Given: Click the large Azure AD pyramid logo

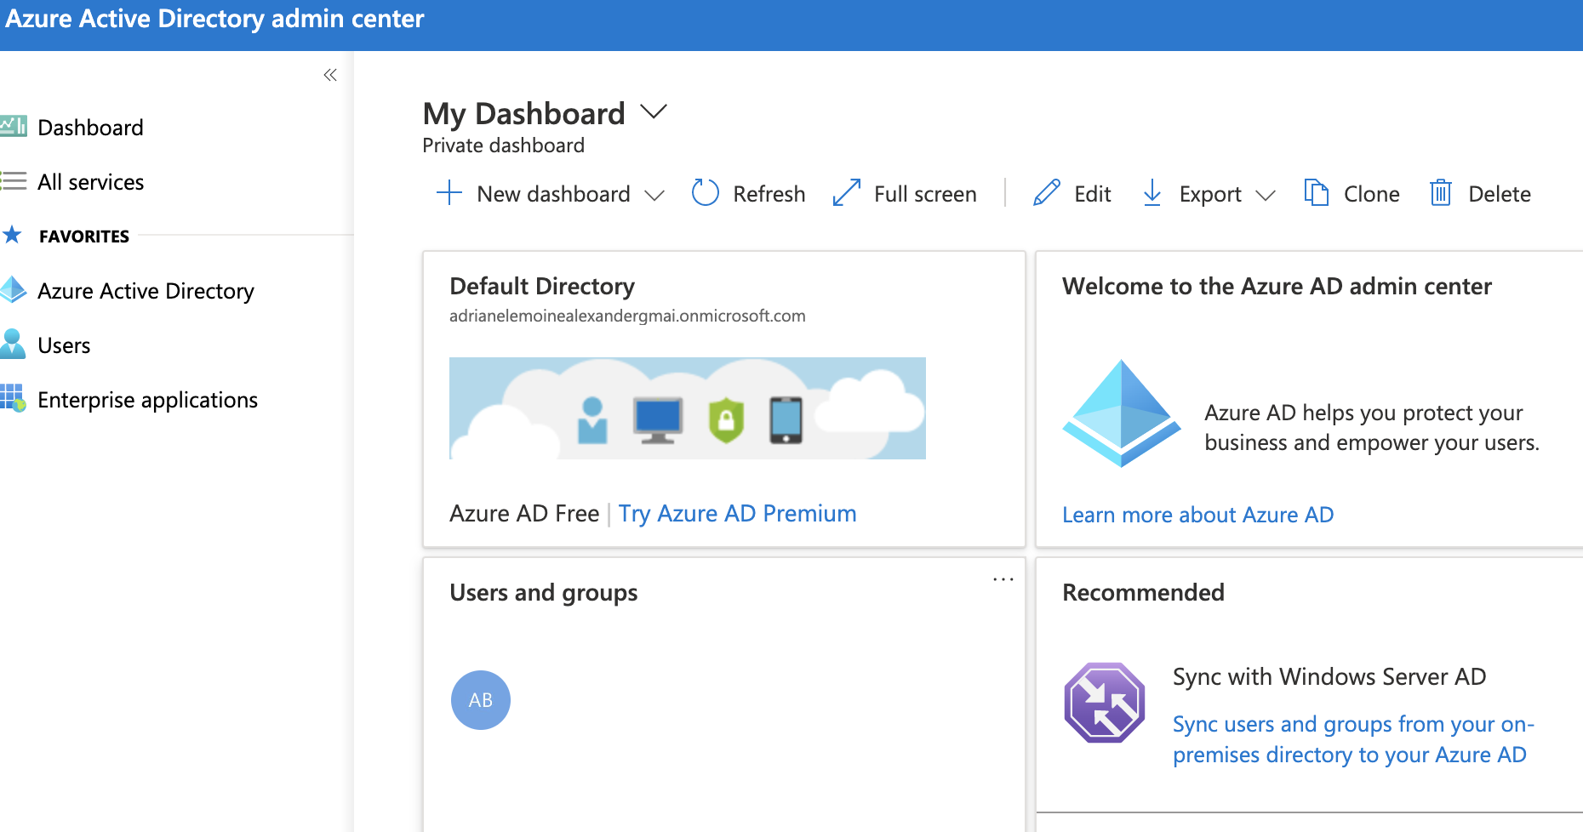Looking at the screenshot, I should (x=1121, y=413).
